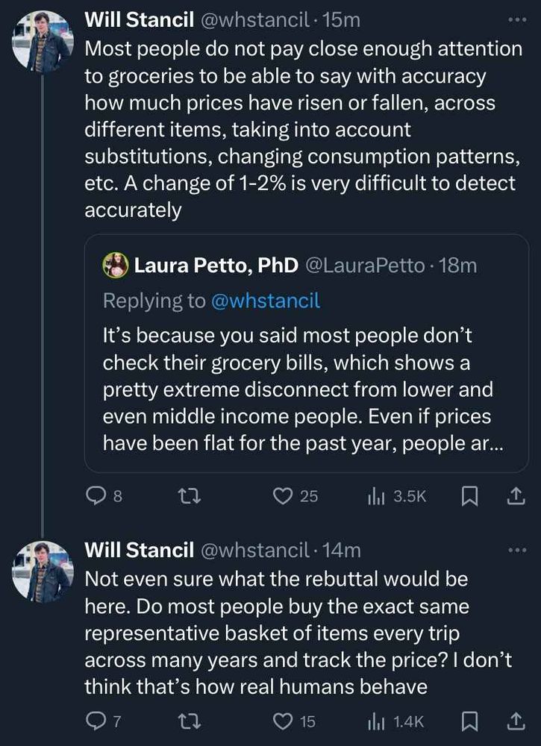Share the first tweet via share icon
The image size is (541, 746).
click(516, 497)
